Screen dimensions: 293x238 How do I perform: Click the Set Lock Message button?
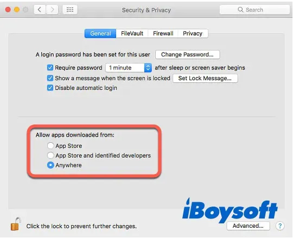click(205, 78)
